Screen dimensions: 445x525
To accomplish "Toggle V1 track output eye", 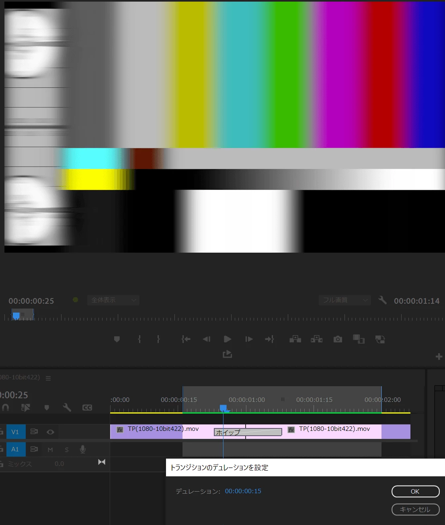I will [x=50, y=432].
